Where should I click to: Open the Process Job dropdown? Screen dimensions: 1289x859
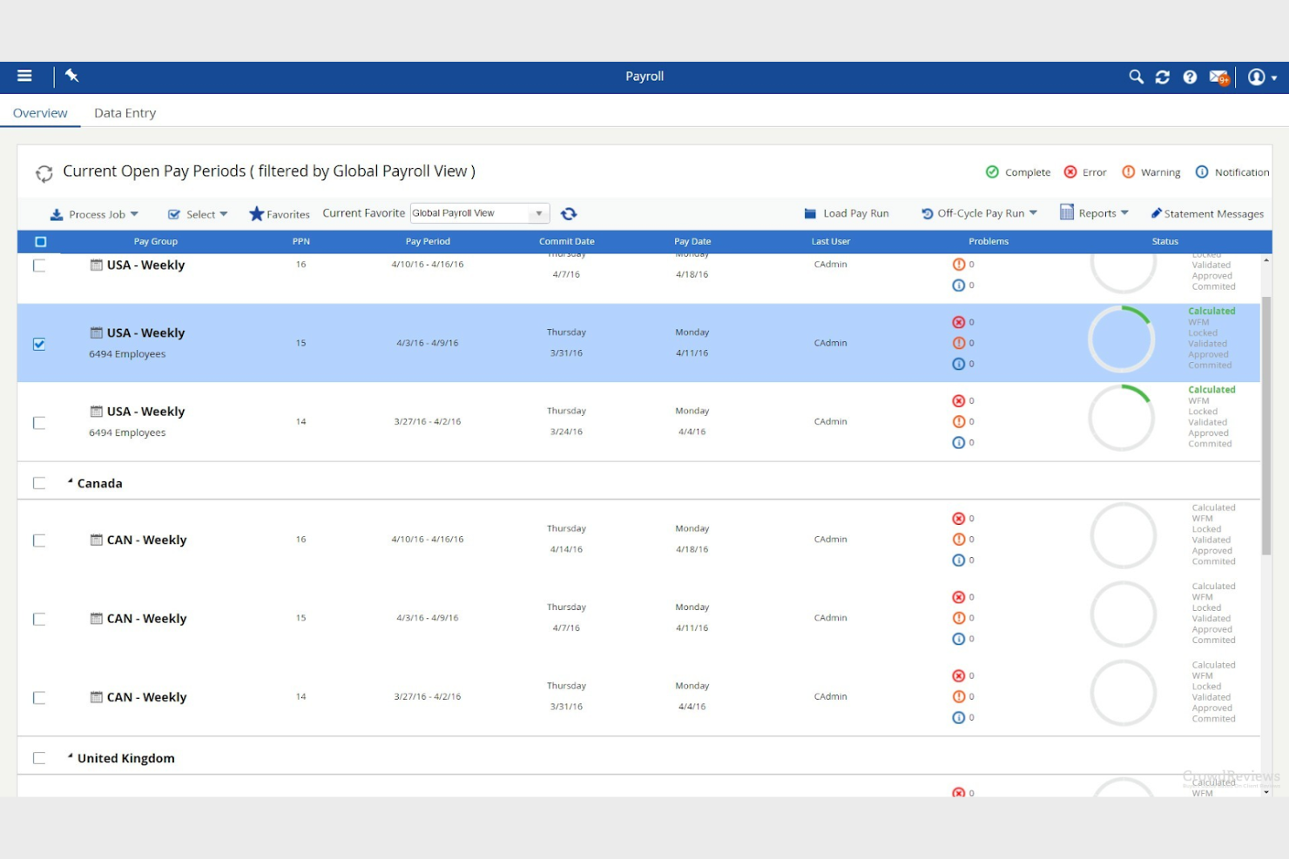click(94, 213)
